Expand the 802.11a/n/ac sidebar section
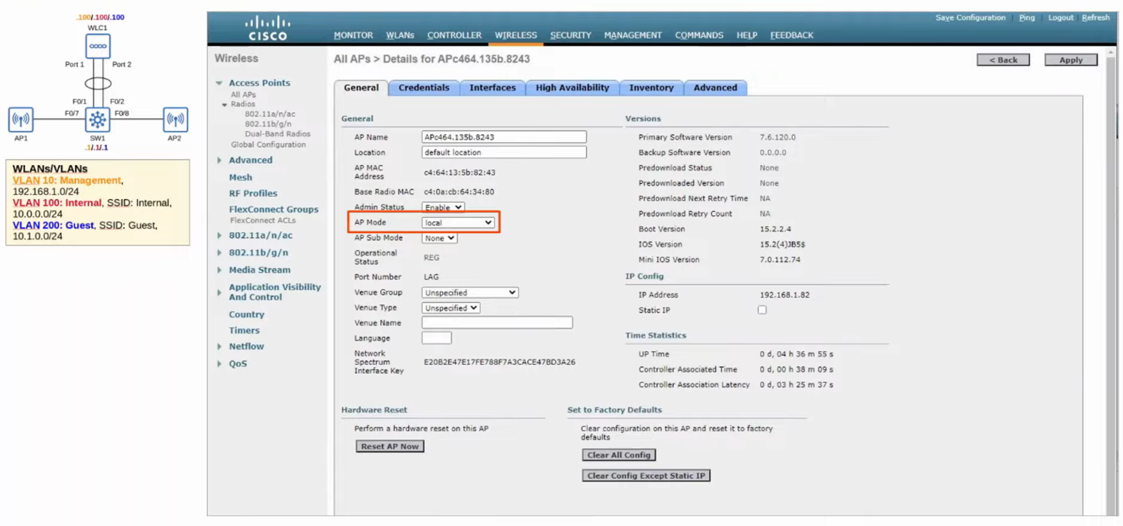The height and width of the screenshot is (526, 1123). 220,236
